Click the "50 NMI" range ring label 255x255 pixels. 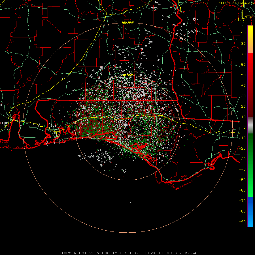127,75
